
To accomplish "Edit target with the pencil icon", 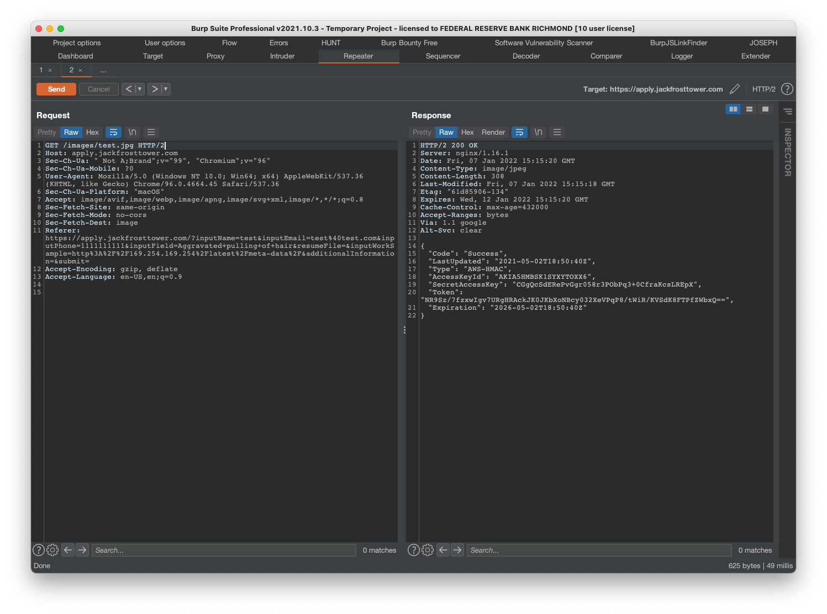I will pos(735,89).
